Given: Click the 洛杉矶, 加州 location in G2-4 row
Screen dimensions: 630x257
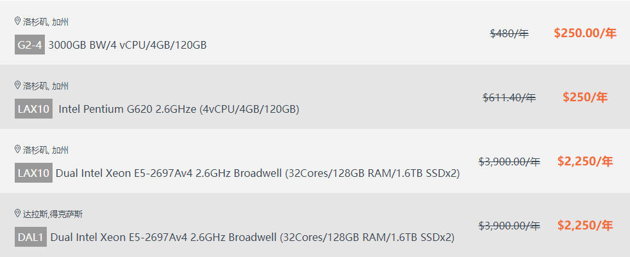Looking at the screenshot, I should pyautogui.click(x=46, y=22).
